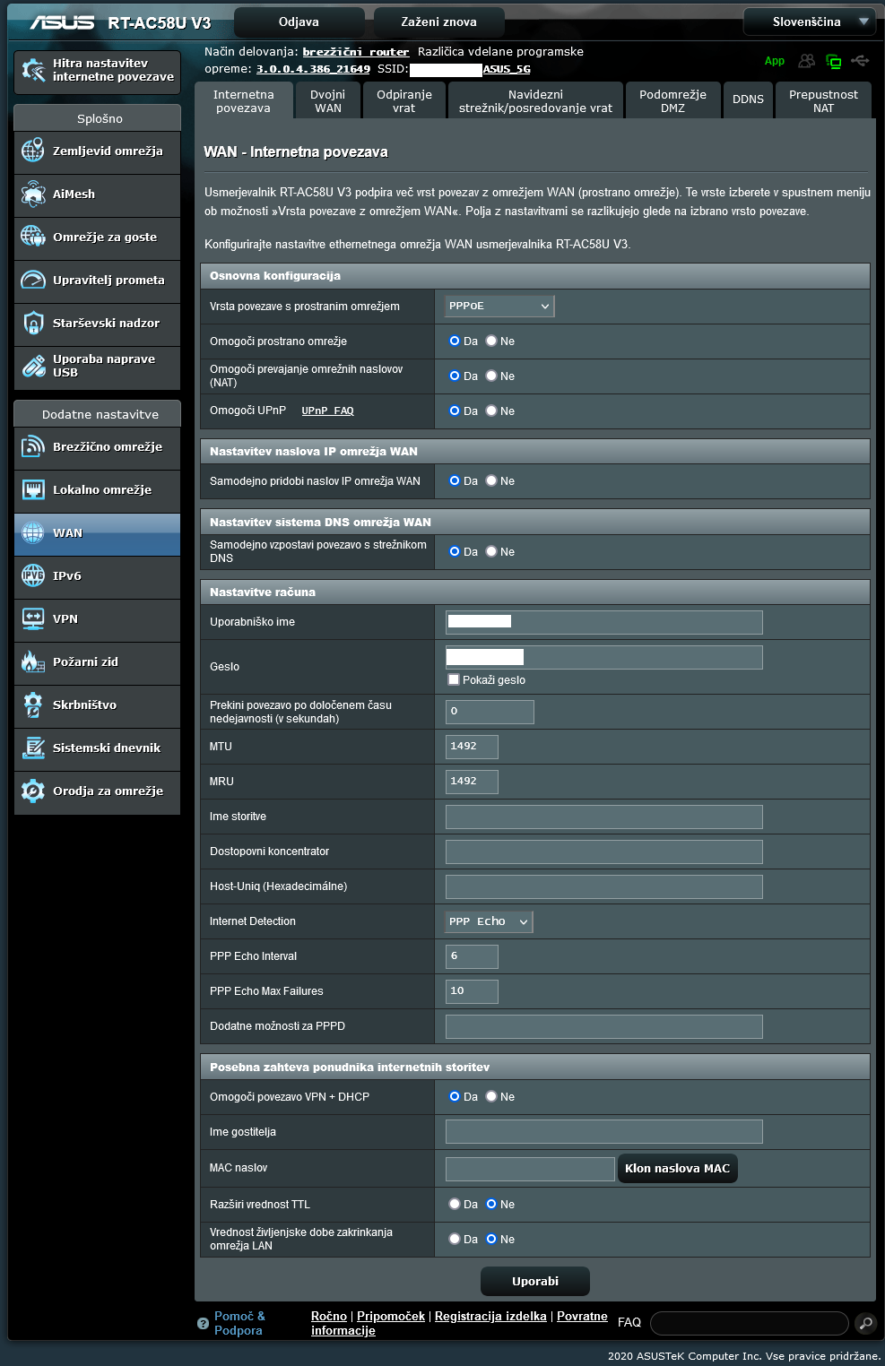Select Da for Razširi vrednost TTL
This screenshot has width=885, height=1366.
coord(455,1204)
